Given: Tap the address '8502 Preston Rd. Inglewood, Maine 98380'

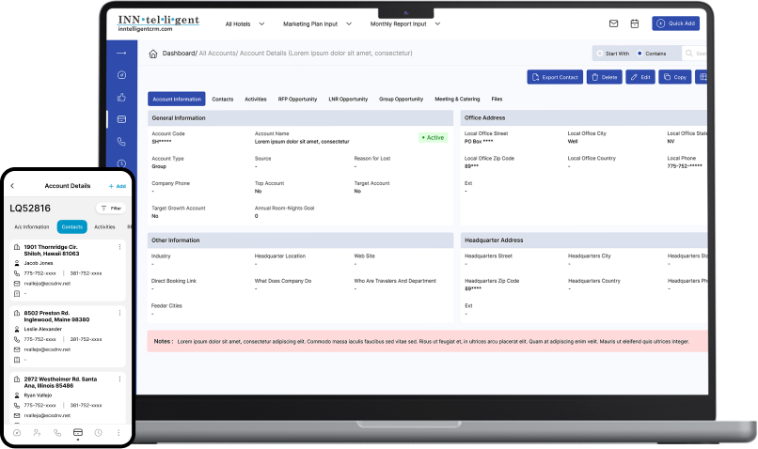Looking at the screenshot, I should (56, 317).
